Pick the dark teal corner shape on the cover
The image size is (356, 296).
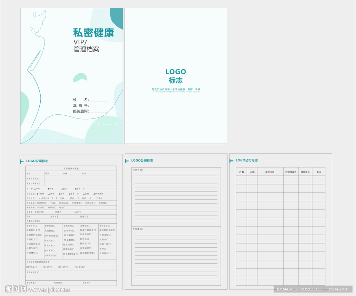click(117, 17)
